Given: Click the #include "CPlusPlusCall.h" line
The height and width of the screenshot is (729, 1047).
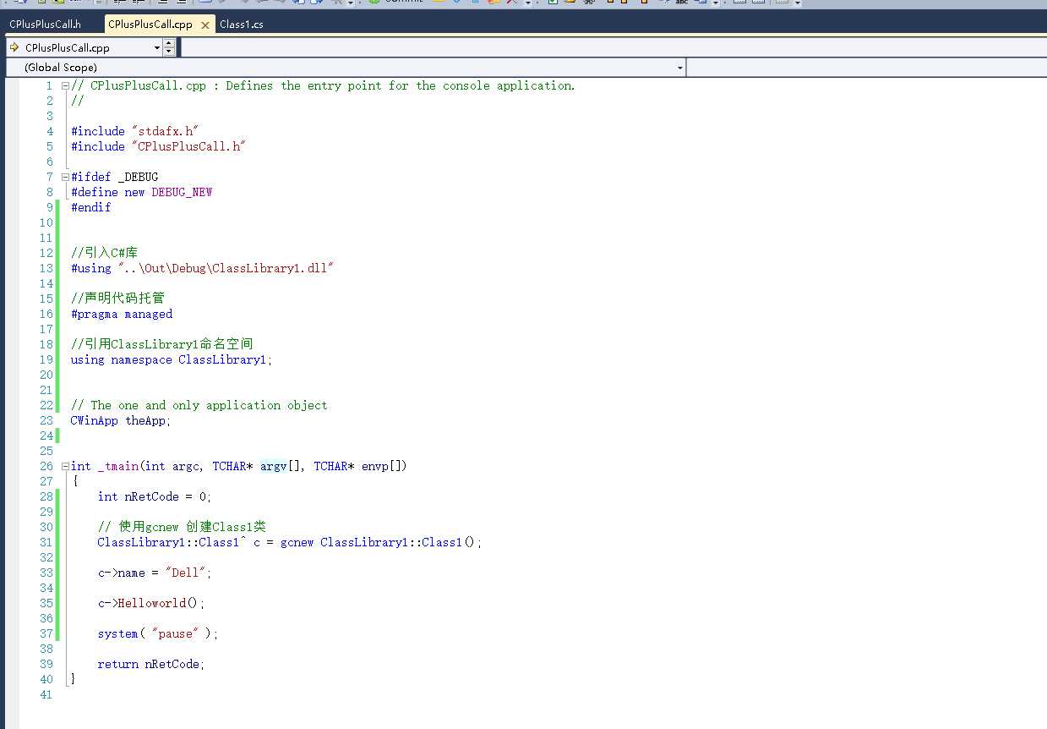Looking at the screenshot, I should click(158, 146).
